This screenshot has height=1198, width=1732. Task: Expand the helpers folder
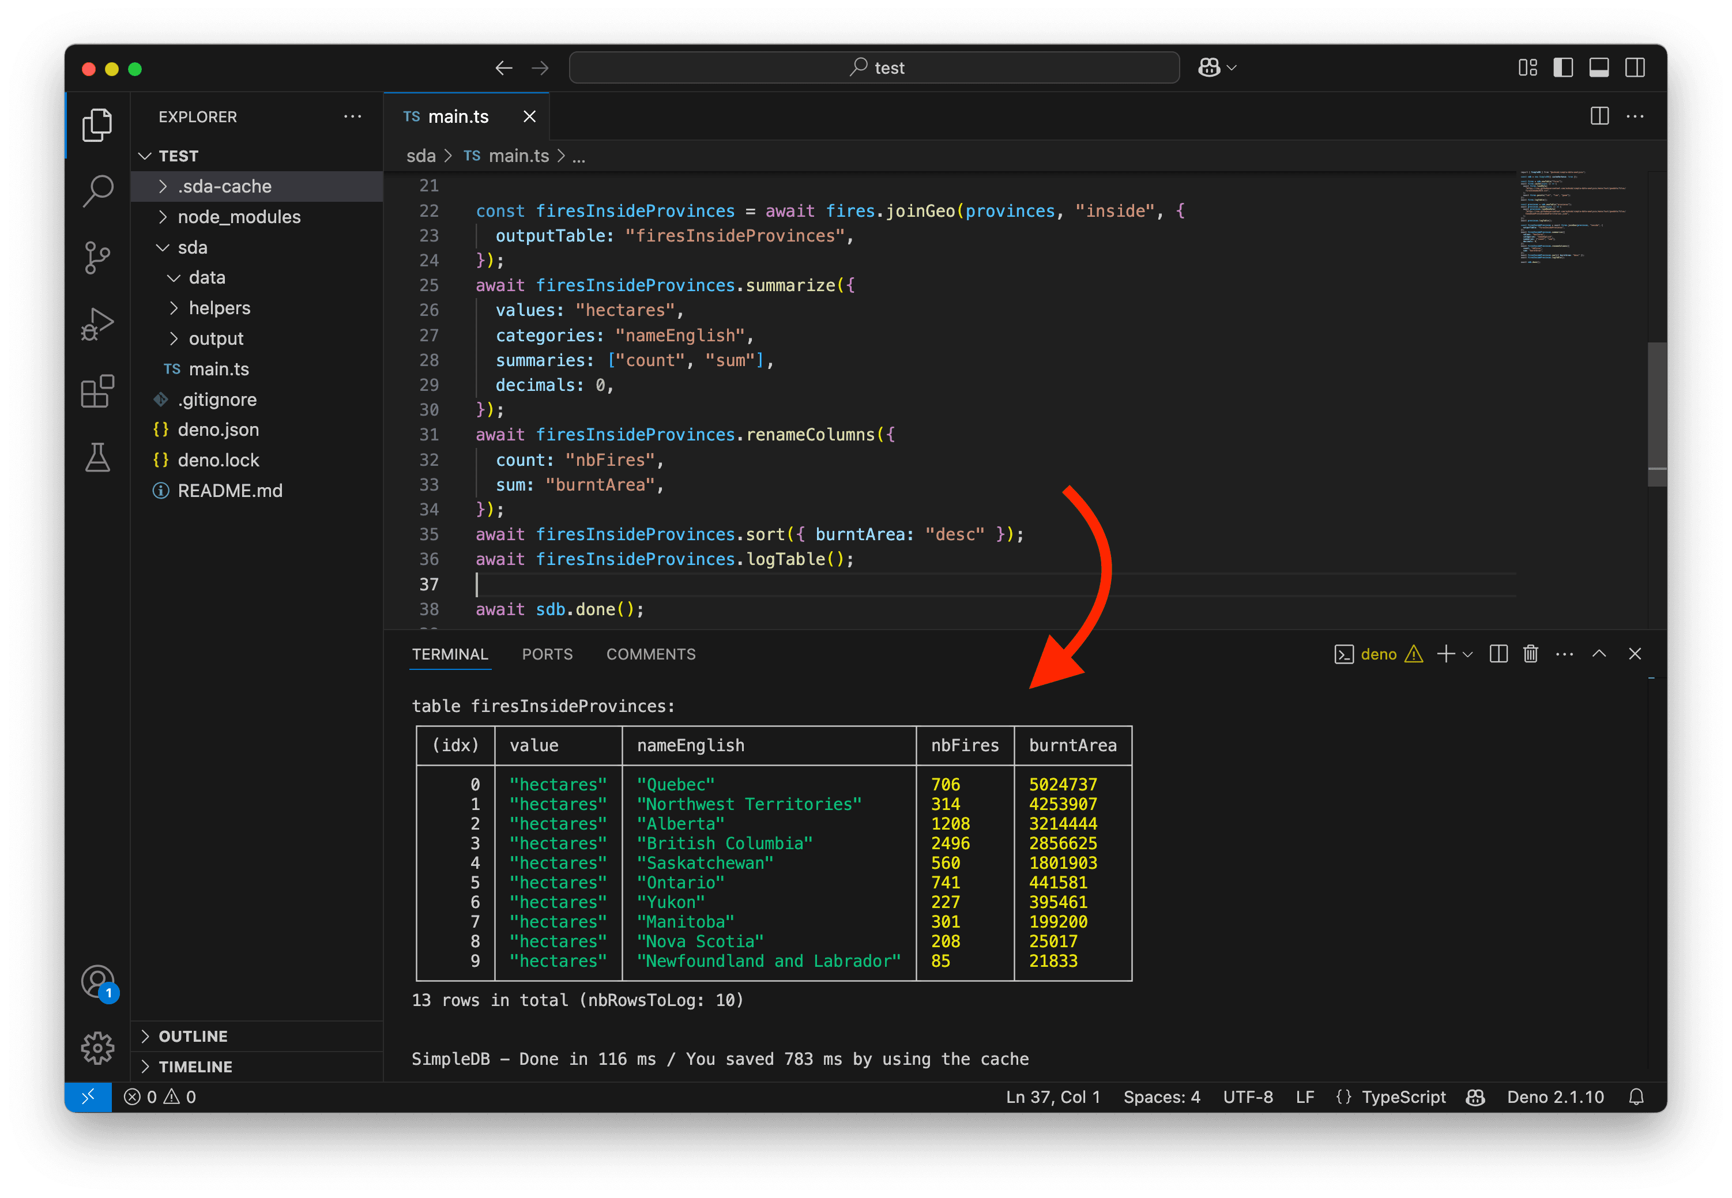pos(256,308)
